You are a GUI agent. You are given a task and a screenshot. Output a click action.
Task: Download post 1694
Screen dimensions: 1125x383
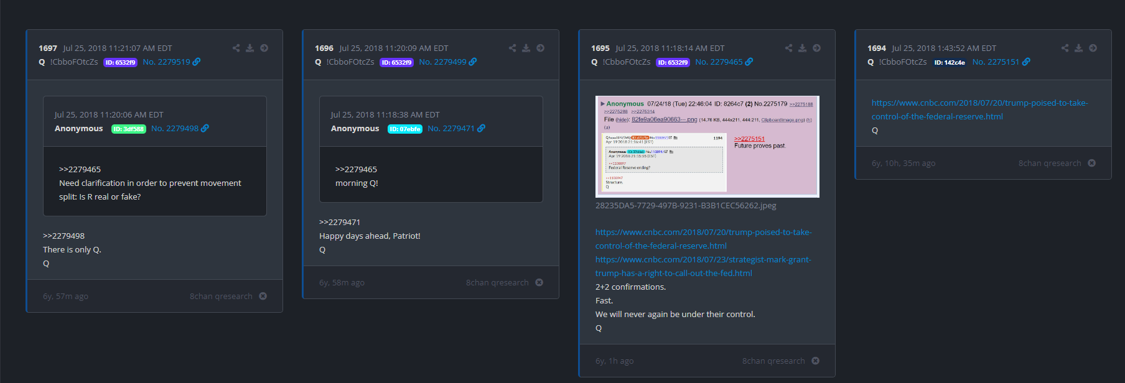pyautogui.click(x=1078, y=48)
